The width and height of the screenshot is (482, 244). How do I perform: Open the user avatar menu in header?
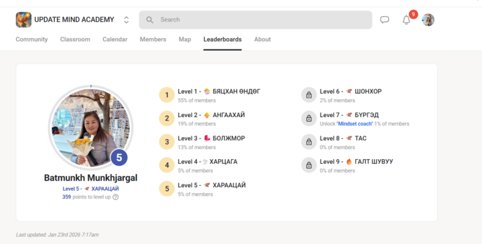tap(428, 20)
